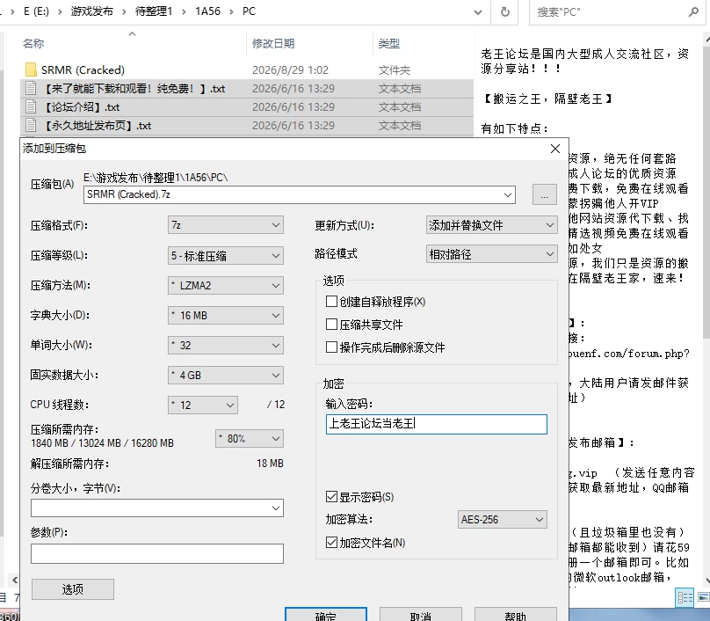Switch Explorer to details view icon
This screenshot has height=621, width=710.
pos(685,597)
